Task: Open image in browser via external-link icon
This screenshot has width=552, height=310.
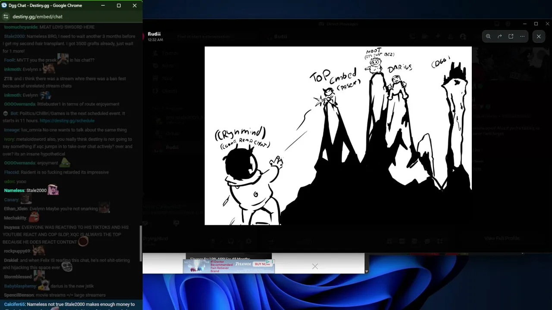Action: point(511,37)
